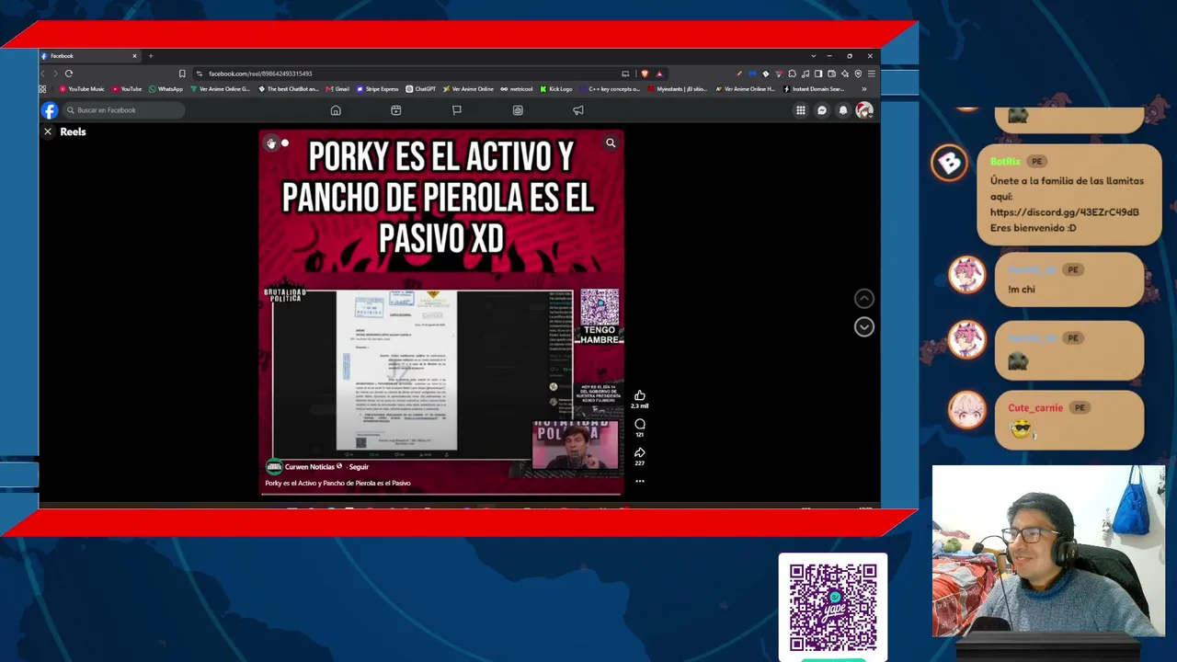Open the browser tab search chevron
The height and width of the screenshot is (662, 1177).
(813, 56)
